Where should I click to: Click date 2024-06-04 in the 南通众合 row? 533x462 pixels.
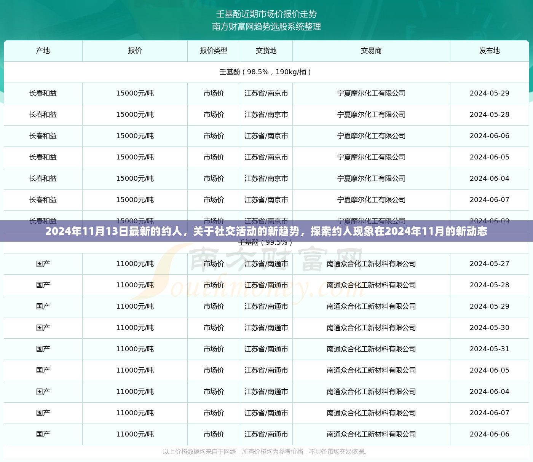[x=489, y=392]
